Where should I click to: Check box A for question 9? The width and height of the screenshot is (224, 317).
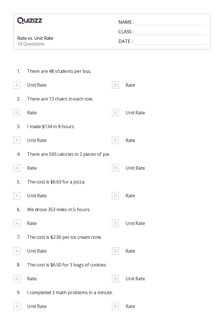pos(17,307)
